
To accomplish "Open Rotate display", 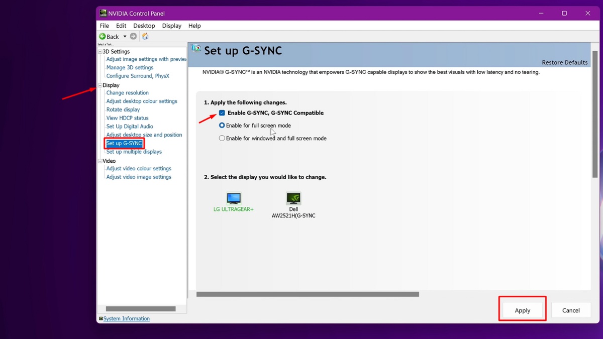I will click(123, 109).
